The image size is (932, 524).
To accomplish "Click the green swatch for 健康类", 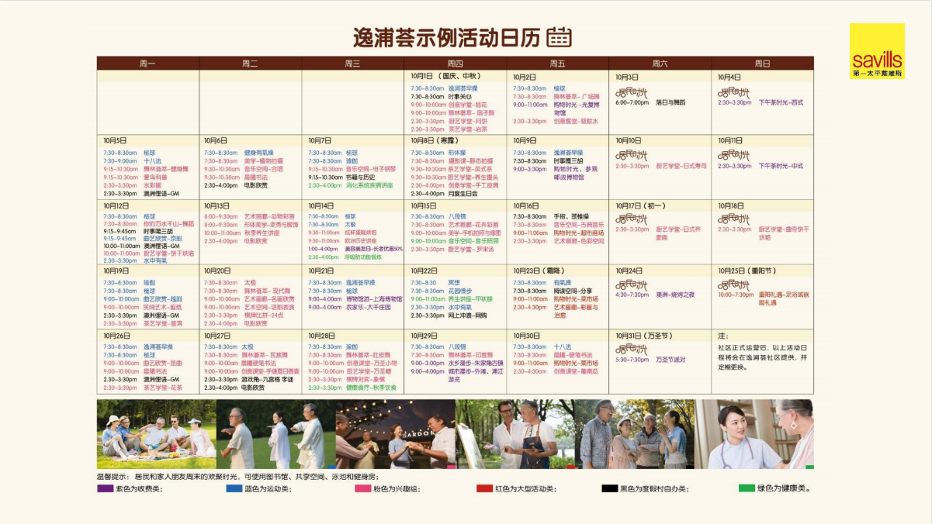I will (746, 489).
